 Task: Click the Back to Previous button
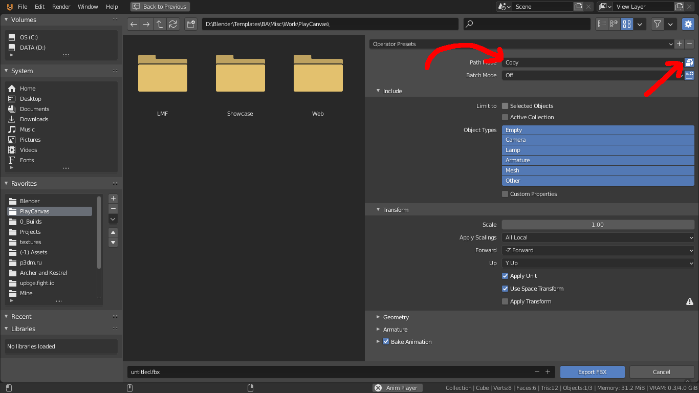point(160,7)
